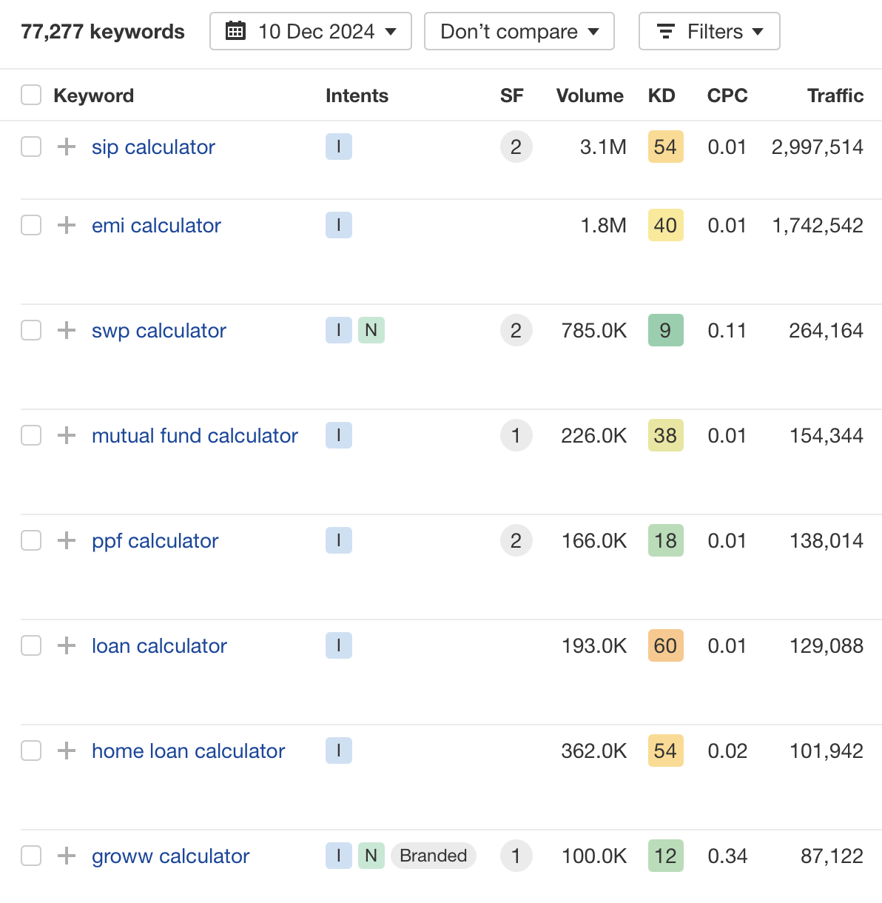This screenshot has width=882, height=903.
Task: Open the "home loan calculator" keyword link
Action: click(x=188, y=751)
